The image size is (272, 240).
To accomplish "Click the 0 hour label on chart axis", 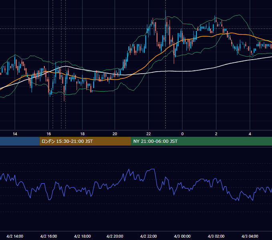I will point(182,134).
